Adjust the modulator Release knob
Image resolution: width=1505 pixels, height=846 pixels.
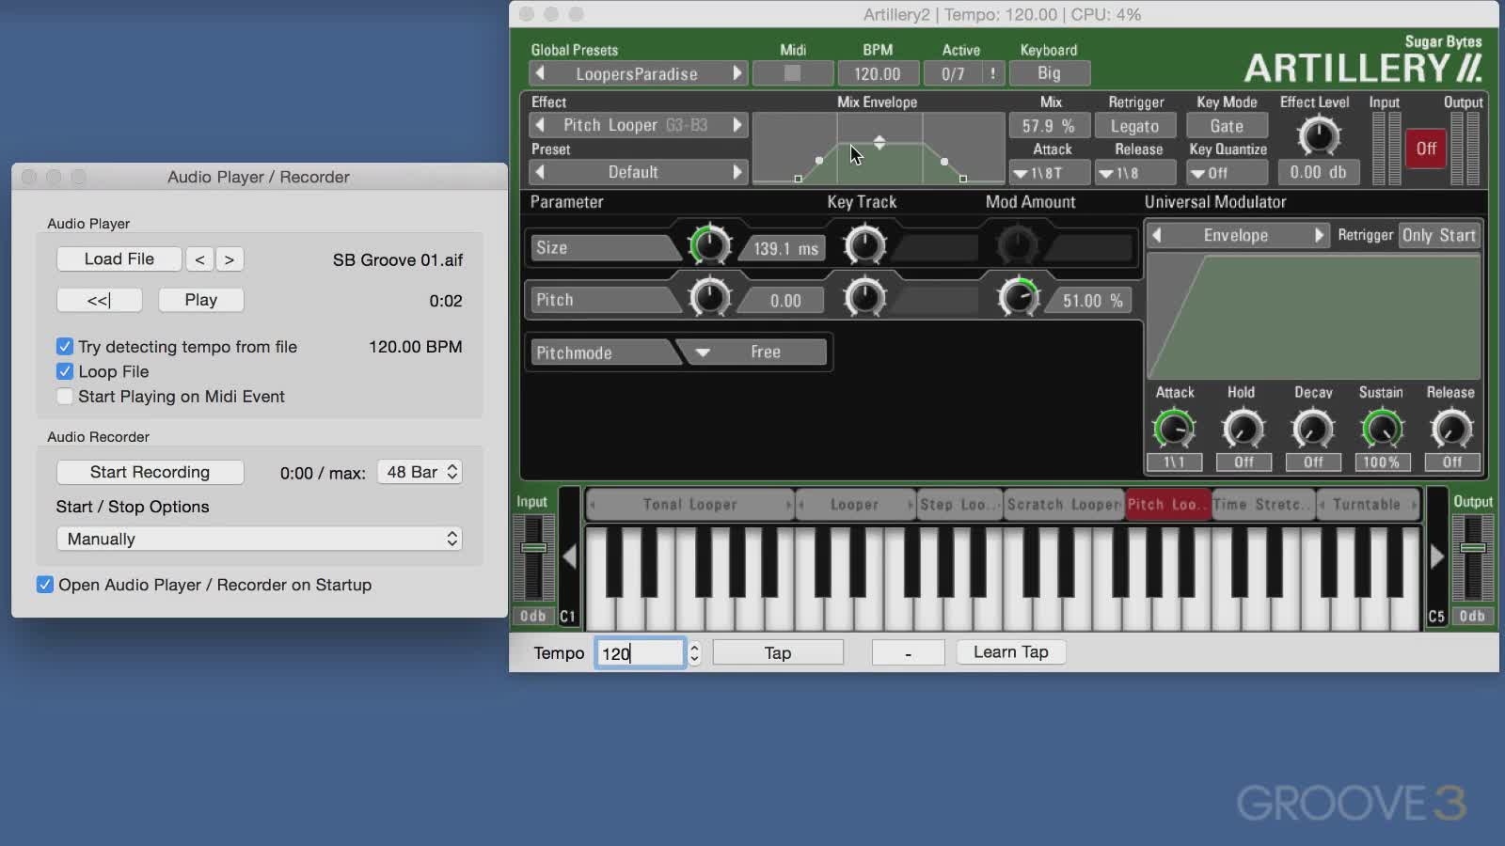(1451, 430)
